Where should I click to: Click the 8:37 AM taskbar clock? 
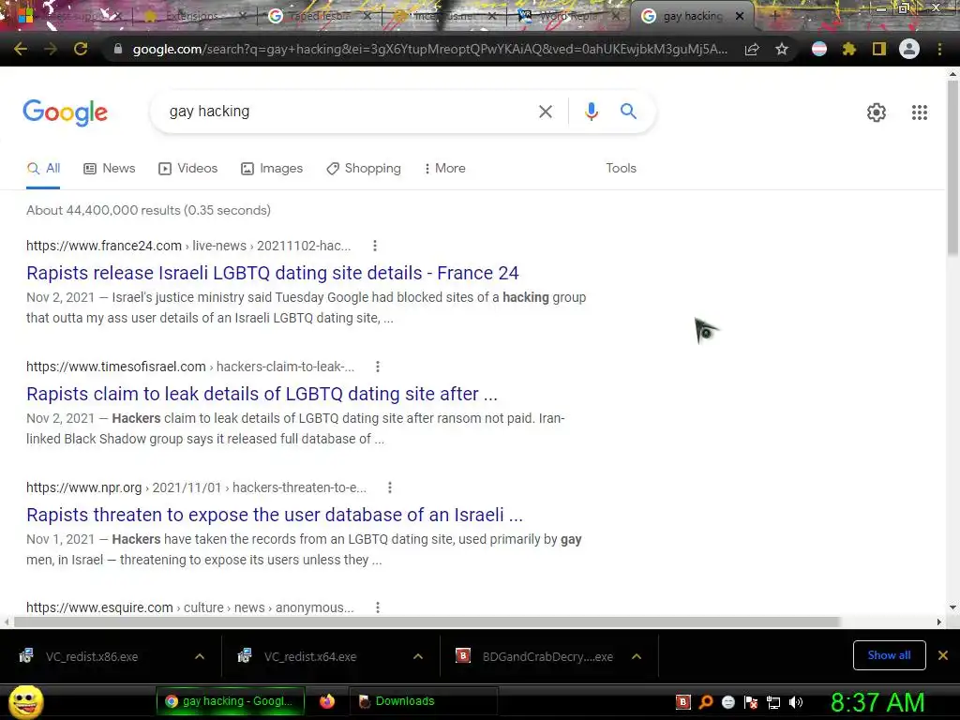point(877,702)
